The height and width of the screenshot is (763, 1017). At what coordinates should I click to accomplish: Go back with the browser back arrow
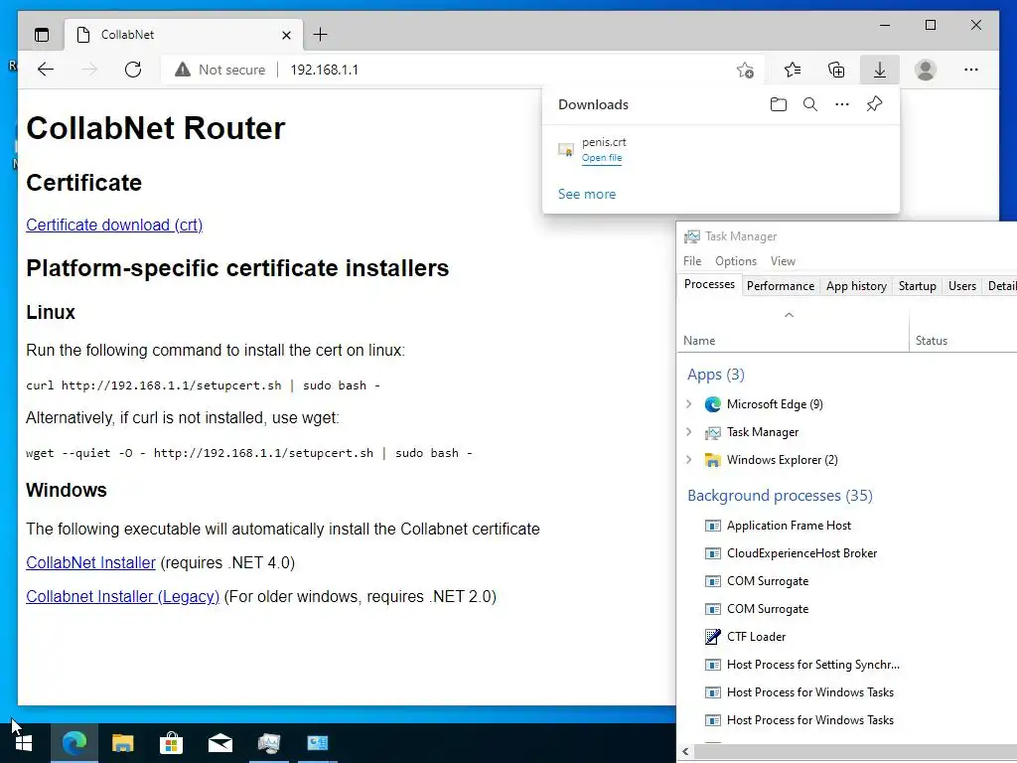point(46,70)
